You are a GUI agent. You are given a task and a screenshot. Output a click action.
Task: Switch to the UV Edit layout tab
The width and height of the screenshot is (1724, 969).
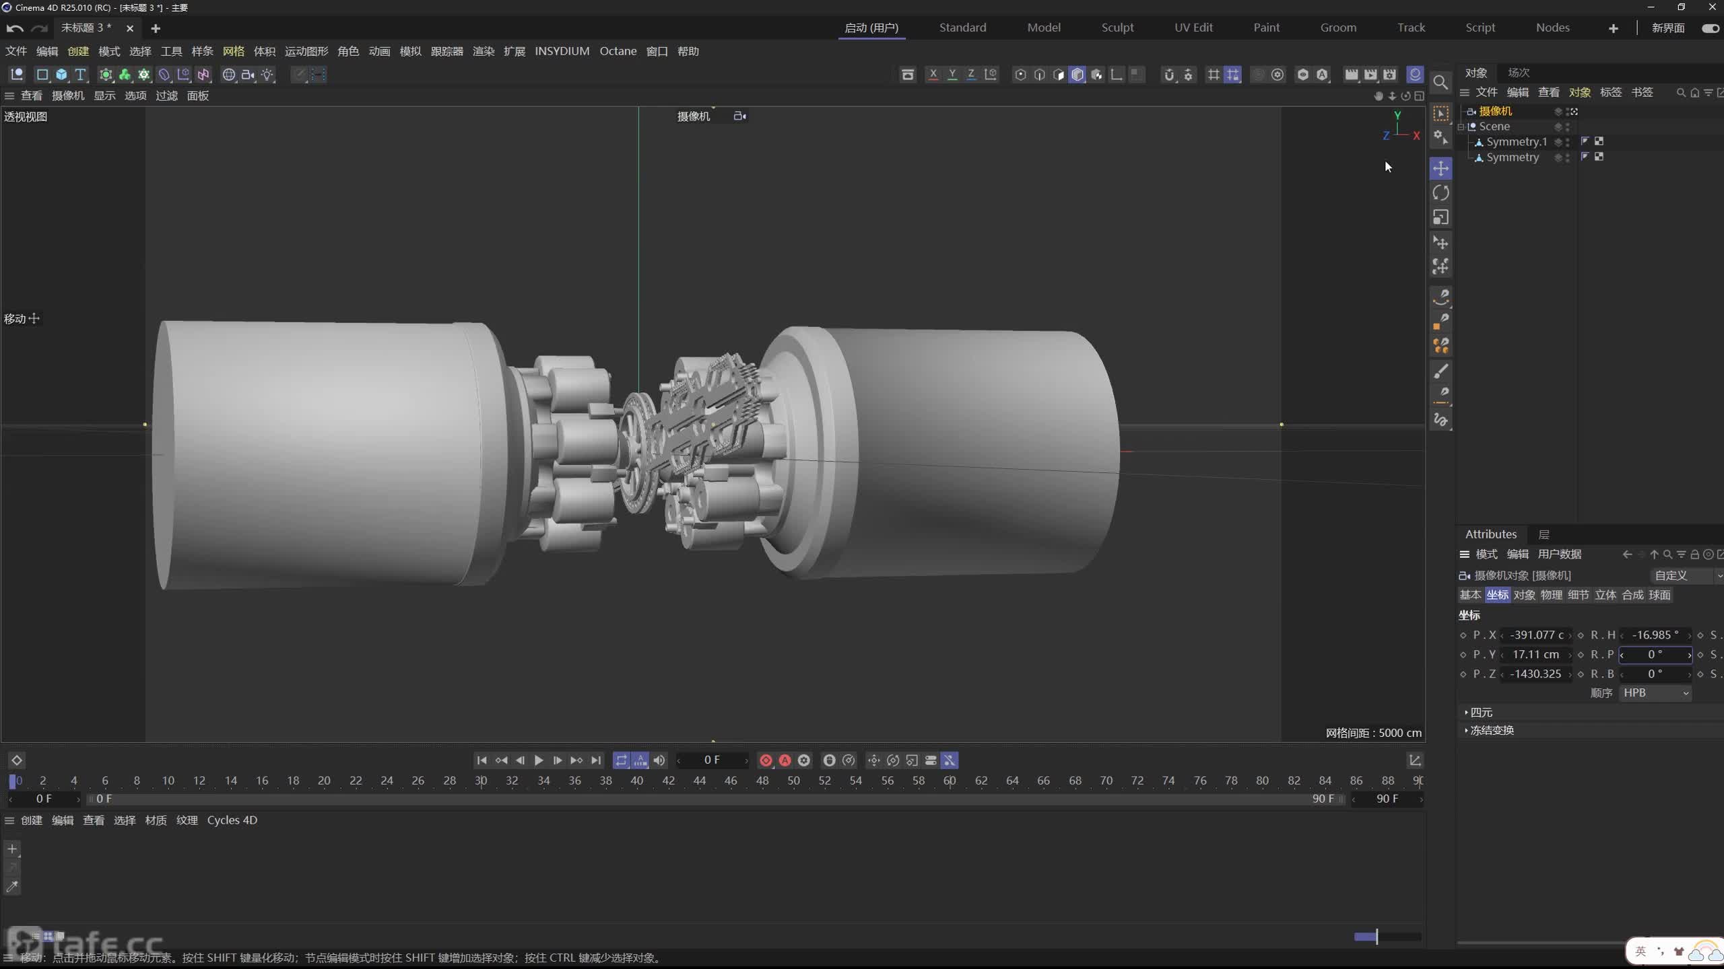pyautogui.click(x=1193, y=28)
